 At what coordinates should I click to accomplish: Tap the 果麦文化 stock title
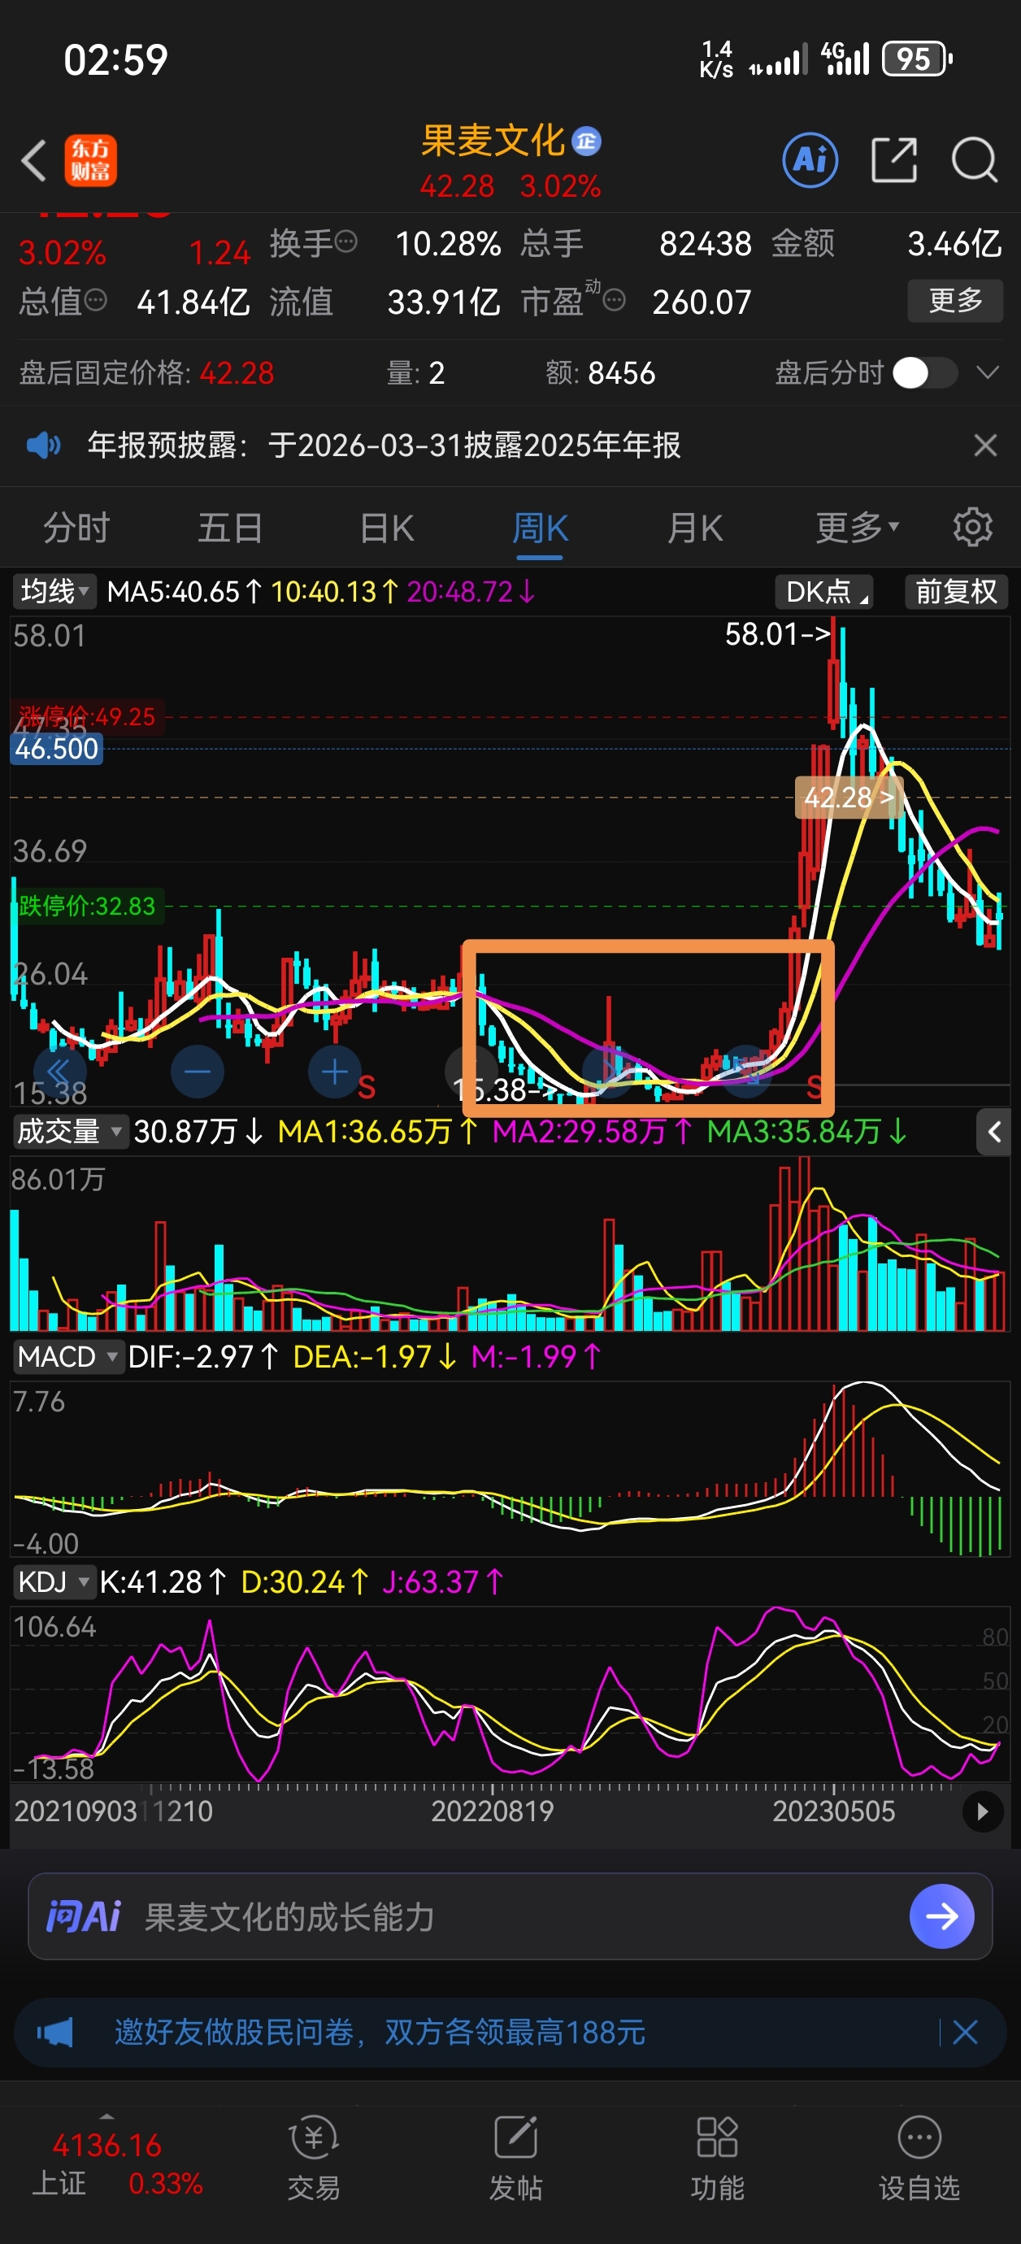click(x=493, y=140)
